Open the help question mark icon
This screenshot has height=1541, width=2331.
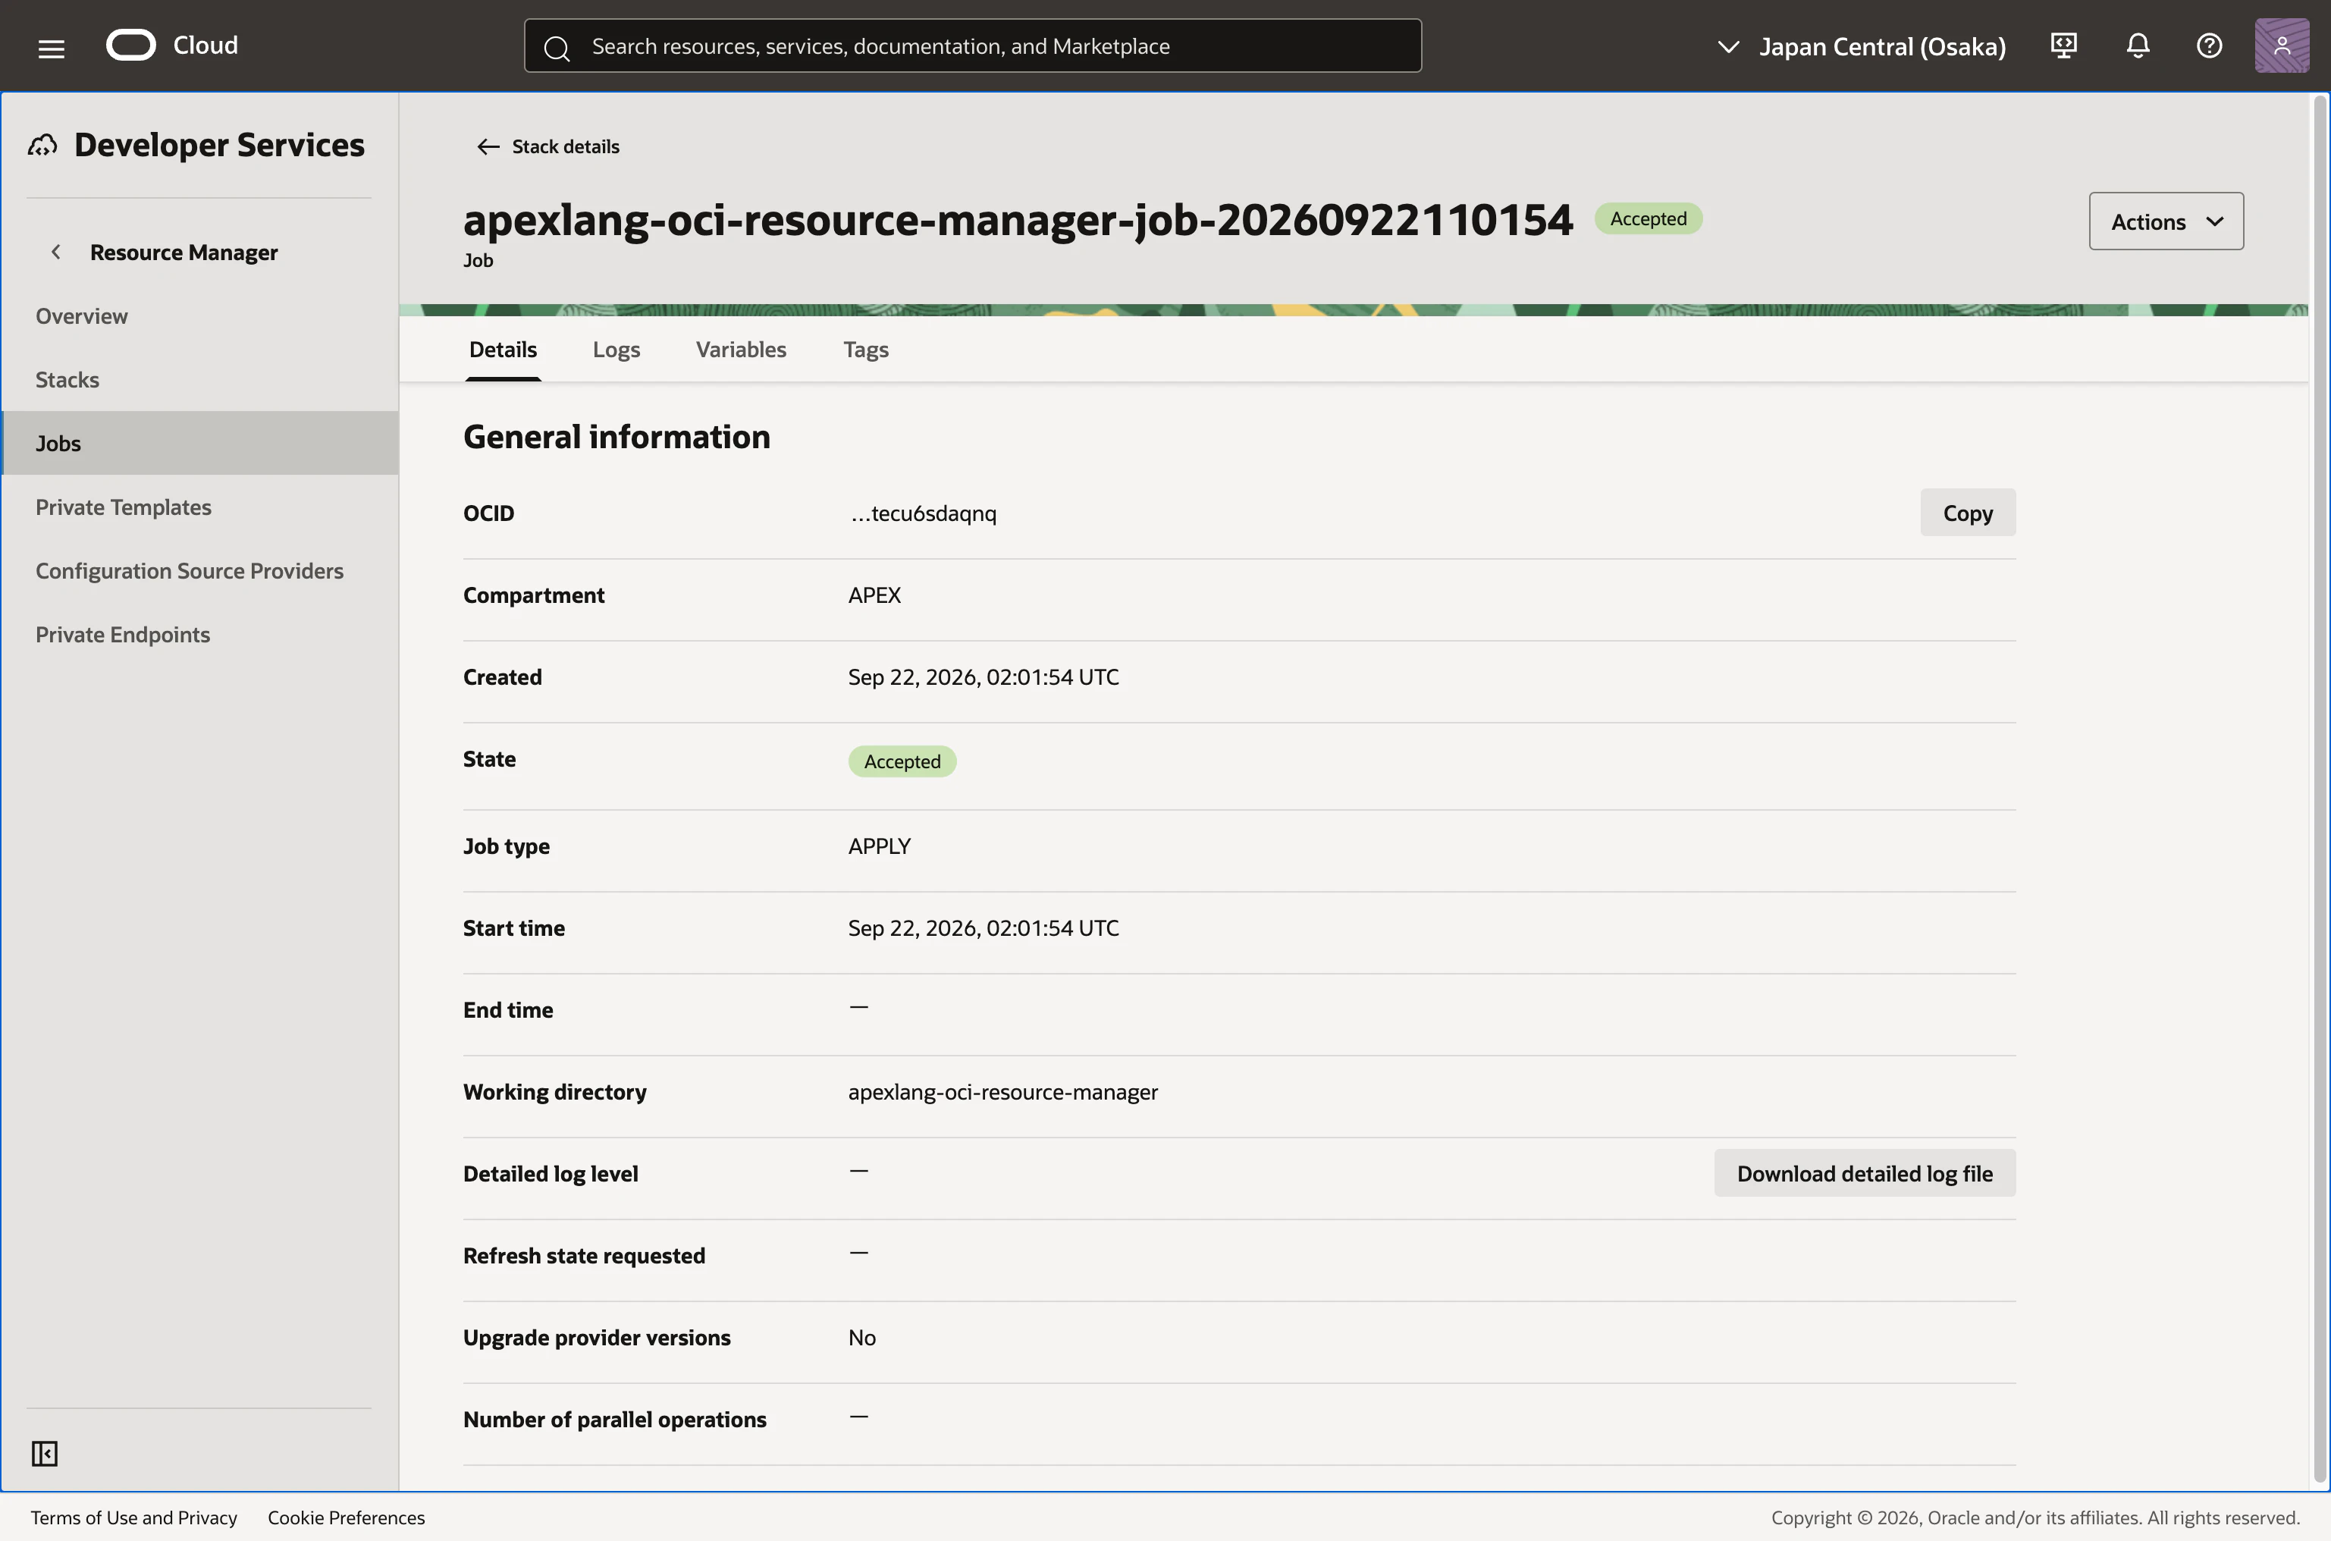tap(2209, 46)
